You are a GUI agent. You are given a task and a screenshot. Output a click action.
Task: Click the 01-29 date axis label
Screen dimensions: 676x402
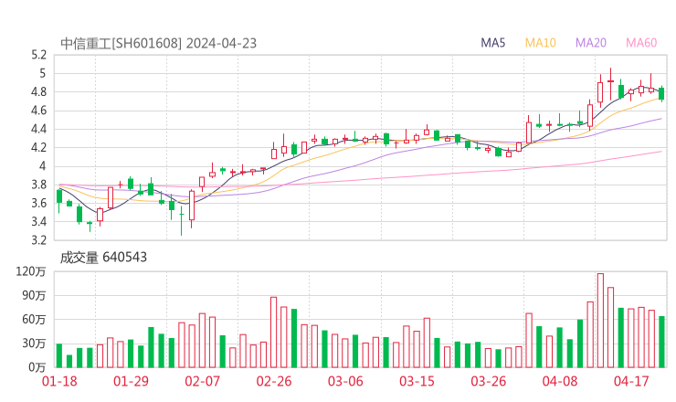tap(131, 381)
